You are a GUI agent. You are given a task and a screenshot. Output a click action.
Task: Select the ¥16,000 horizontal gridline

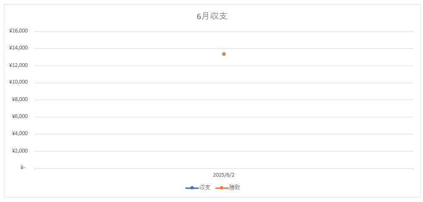(224, 32)
